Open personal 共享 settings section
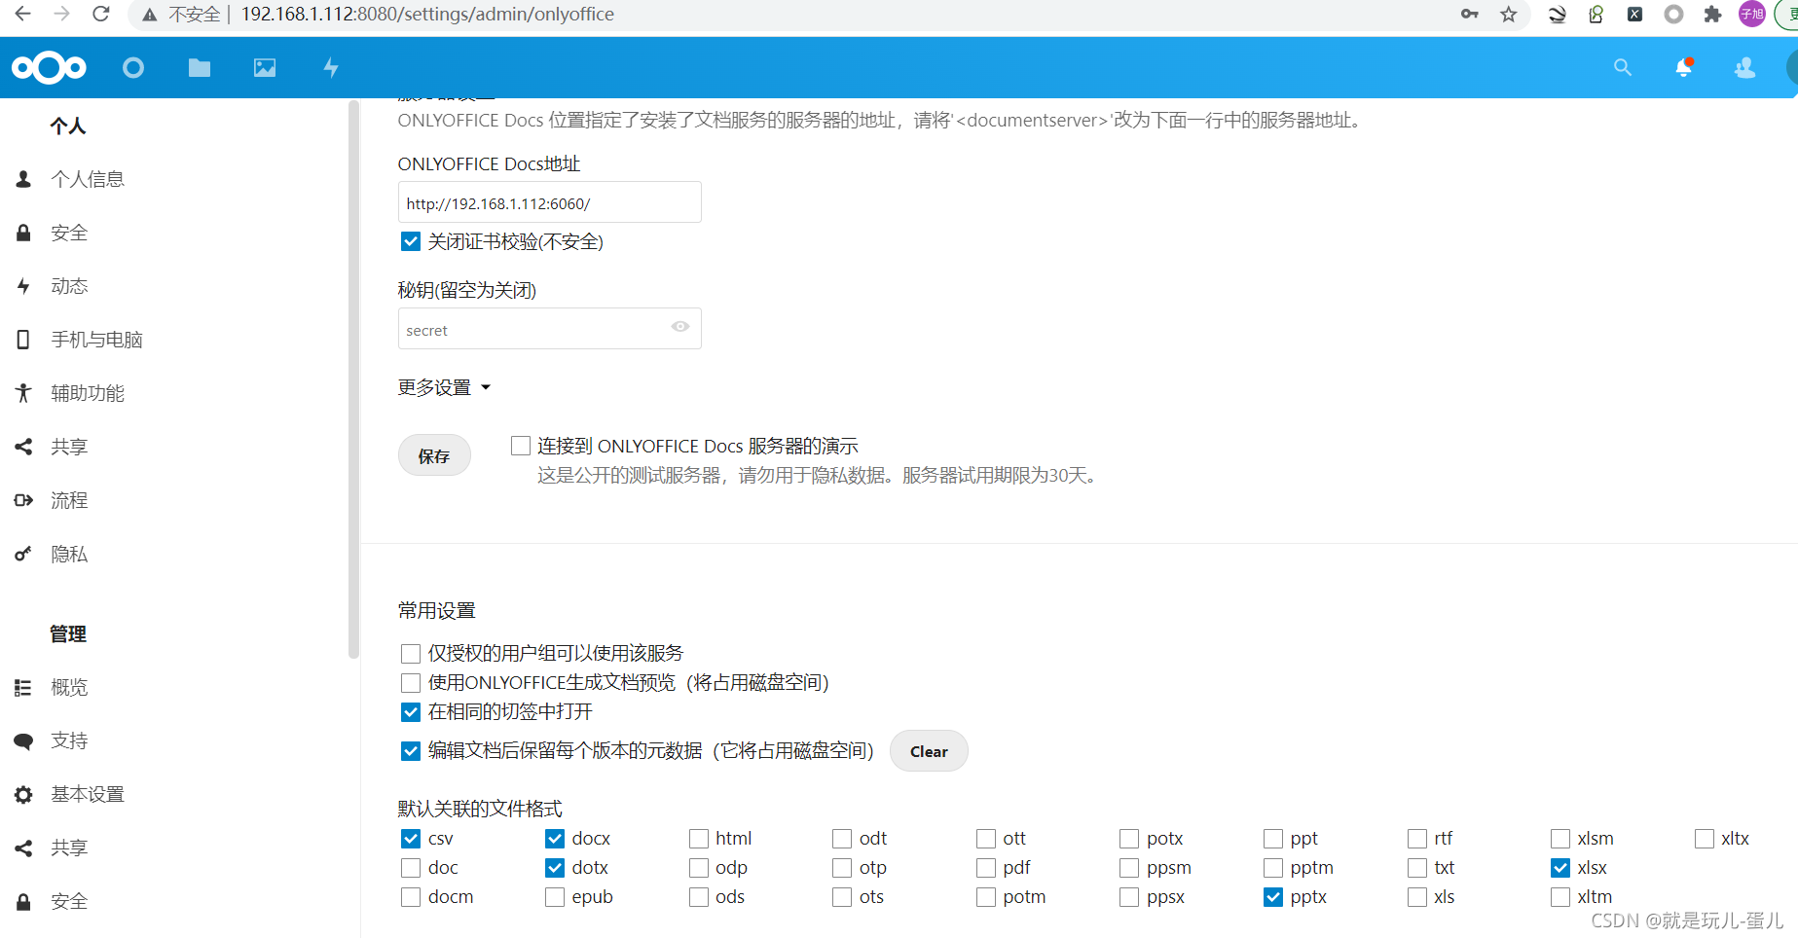The height and width of the screenshot is (938, 1798). (x=70, y=447)
